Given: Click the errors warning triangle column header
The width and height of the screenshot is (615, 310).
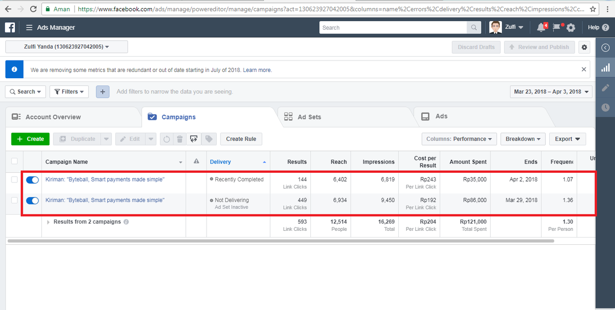Looking at the screenshot, I should pos(196,162).
